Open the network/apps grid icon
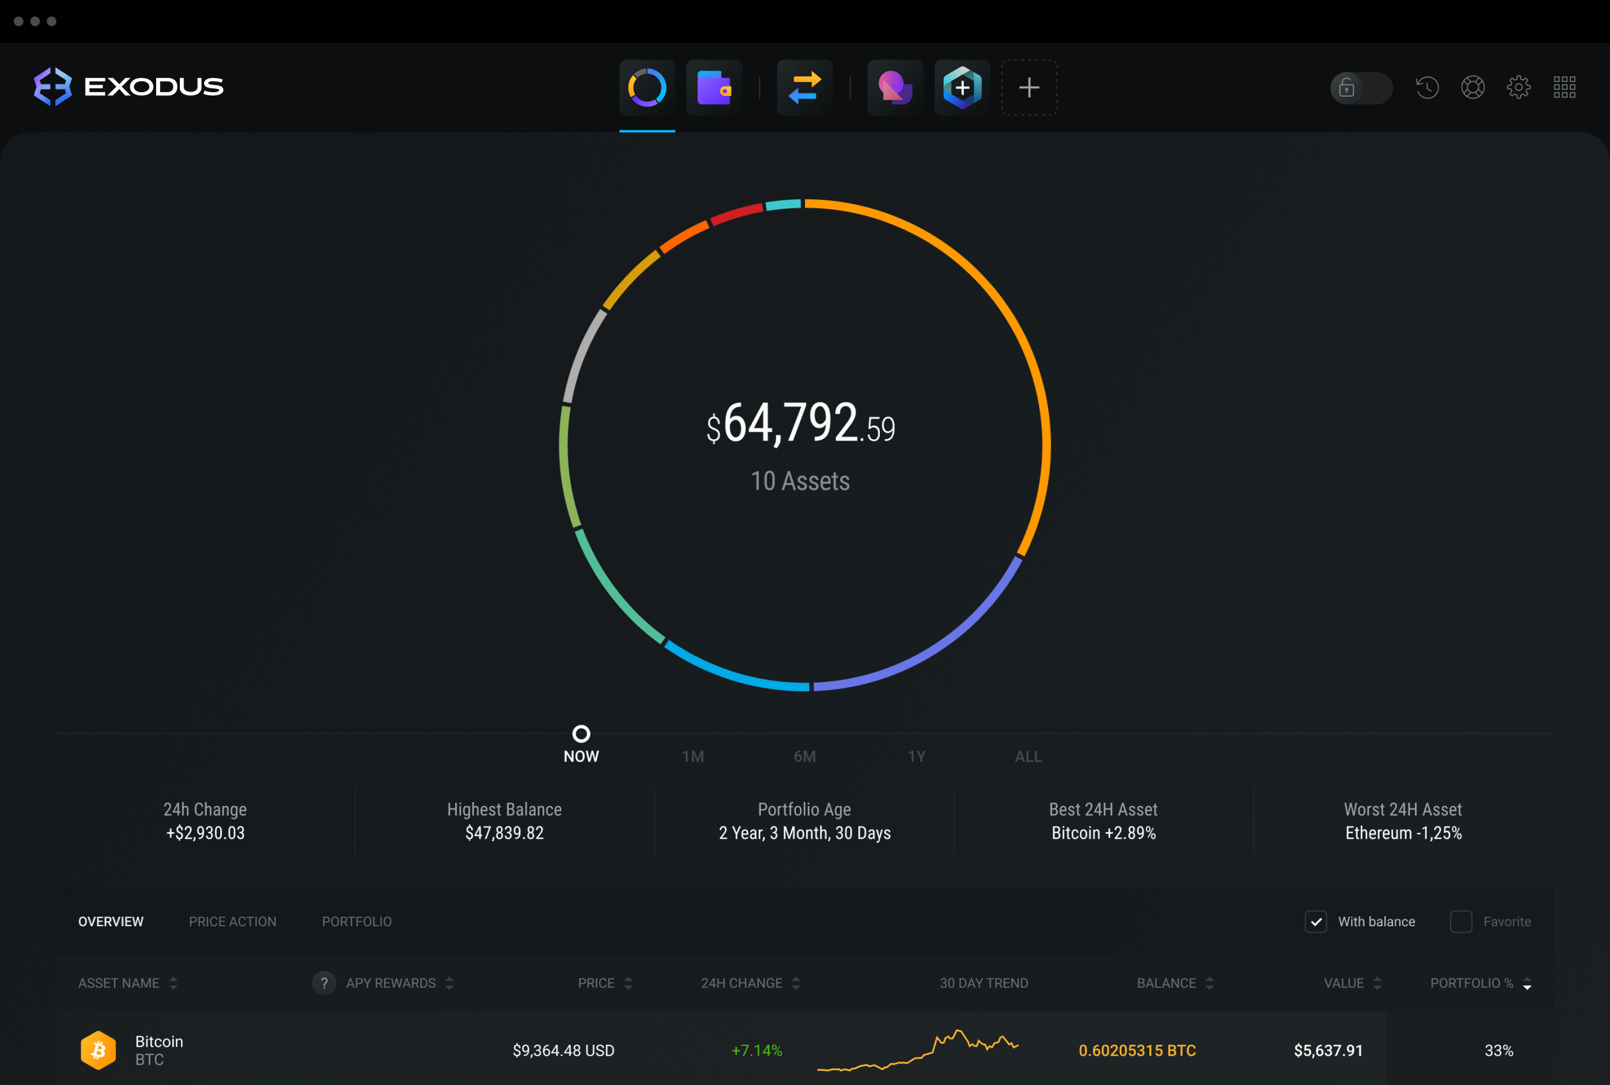Image resolution: width=1610 pixels, height=1085 pixels. pos(1566,84)
